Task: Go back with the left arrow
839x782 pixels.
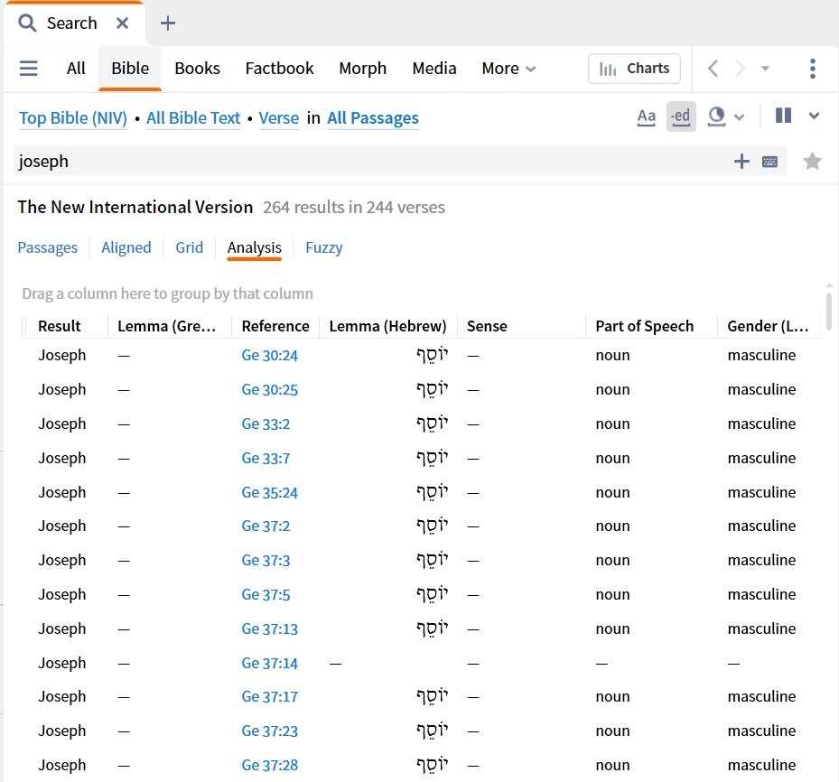Action: [x=713, y=69]
